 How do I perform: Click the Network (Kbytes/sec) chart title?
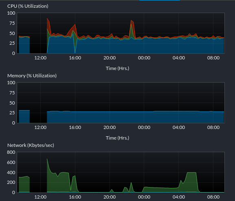(x=31, y=145)
